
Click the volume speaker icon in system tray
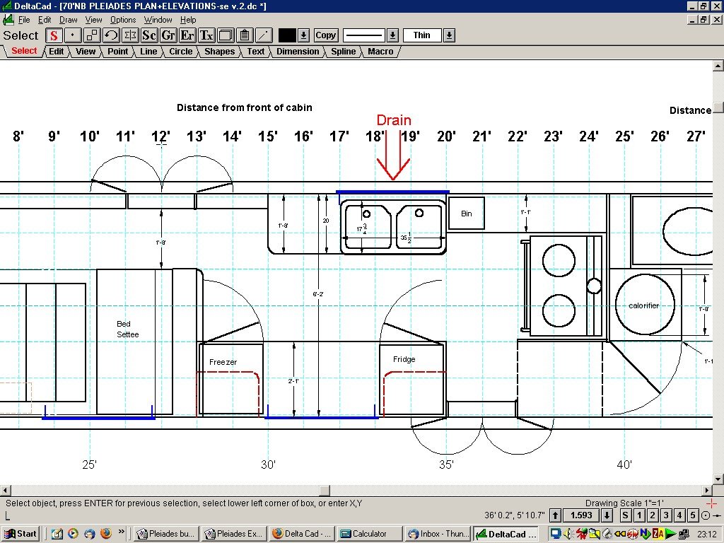pyautogui.click(x=568, y=533)
